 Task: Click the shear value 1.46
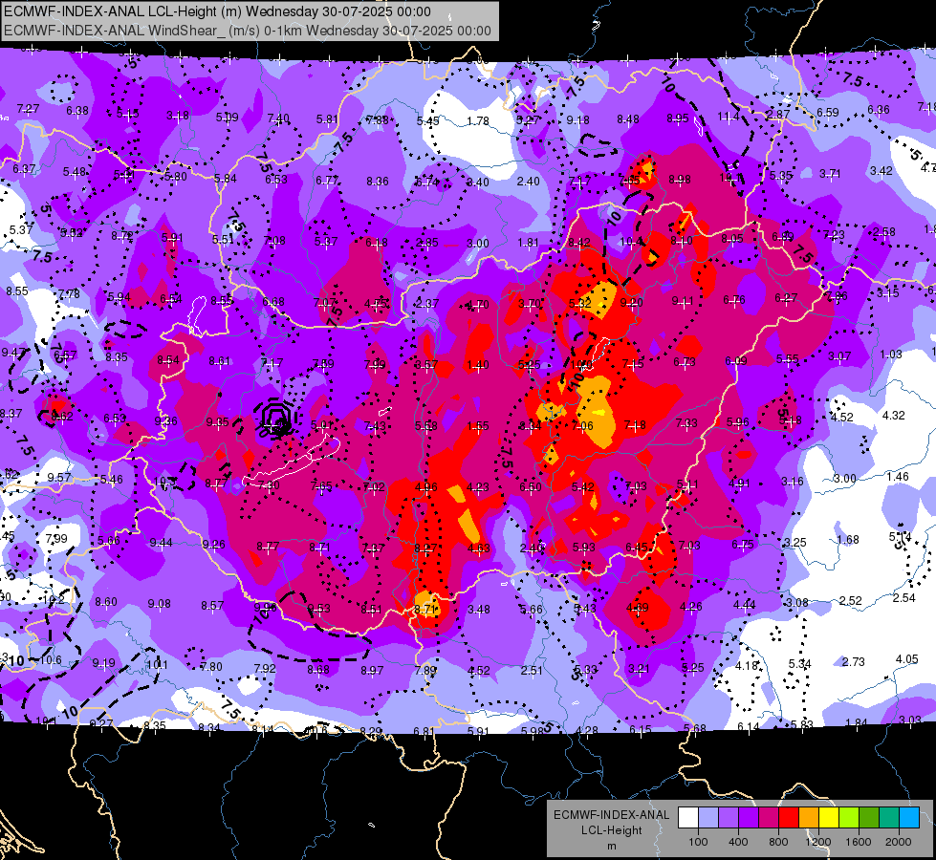pyautogui.click(x=898, y=476)
